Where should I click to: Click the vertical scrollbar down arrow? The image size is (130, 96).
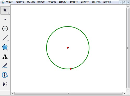pos(128,90)
